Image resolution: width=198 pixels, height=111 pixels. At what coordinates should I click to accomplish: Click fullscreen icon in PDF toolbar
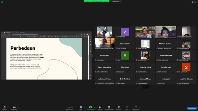(84, 37)
